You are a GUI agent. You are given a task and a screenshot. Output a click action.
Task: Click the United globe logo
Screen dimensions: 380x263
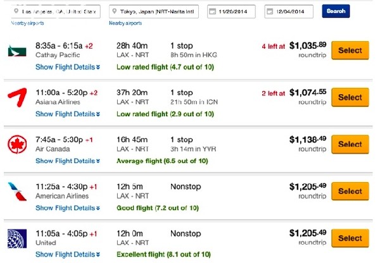[x=17, y=238]
